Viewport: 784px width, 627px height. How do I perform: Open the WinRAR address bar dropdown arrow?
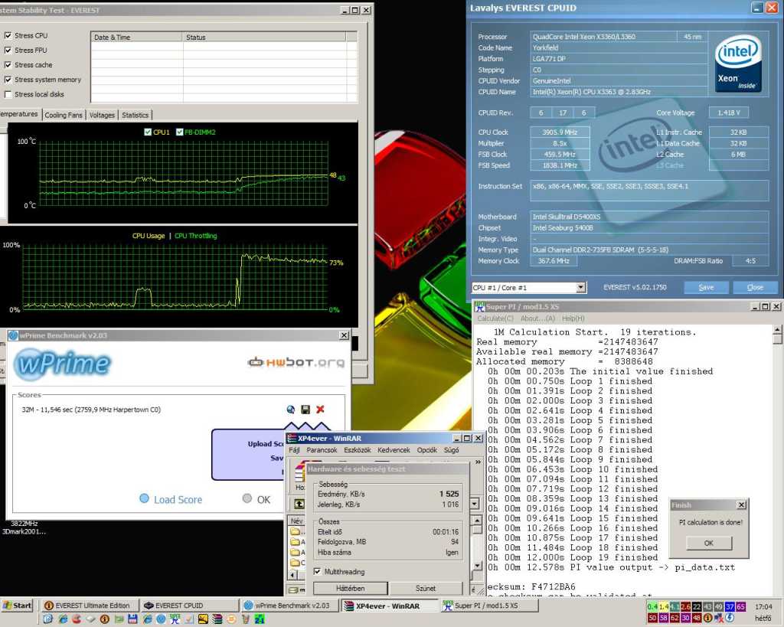[x=475, y=504]
